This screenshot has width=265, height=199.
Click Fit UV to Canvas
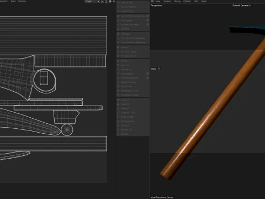coord(132,51)
